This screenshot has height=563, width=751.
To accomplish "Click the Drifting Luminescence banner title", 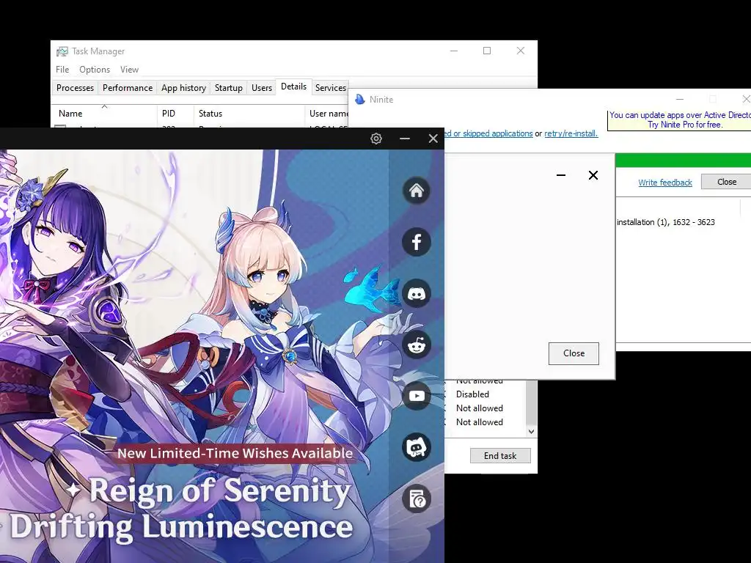I will 181,526.
